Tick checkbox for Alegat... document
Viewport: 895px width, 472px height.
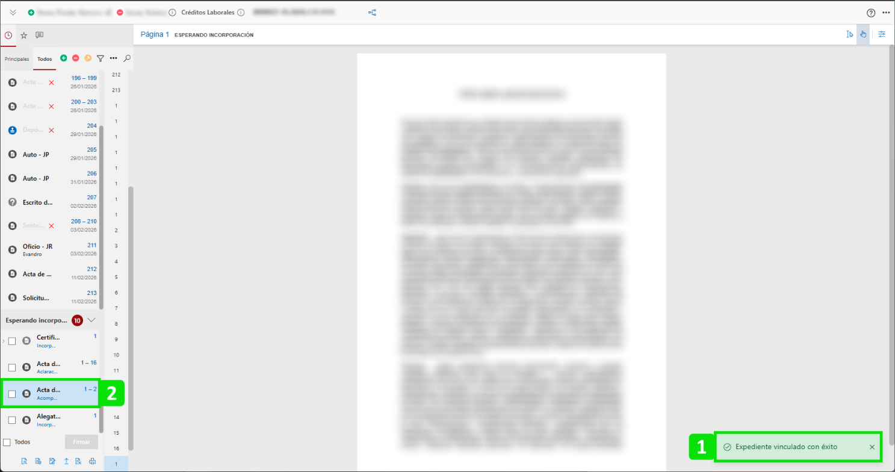point(12,420)
